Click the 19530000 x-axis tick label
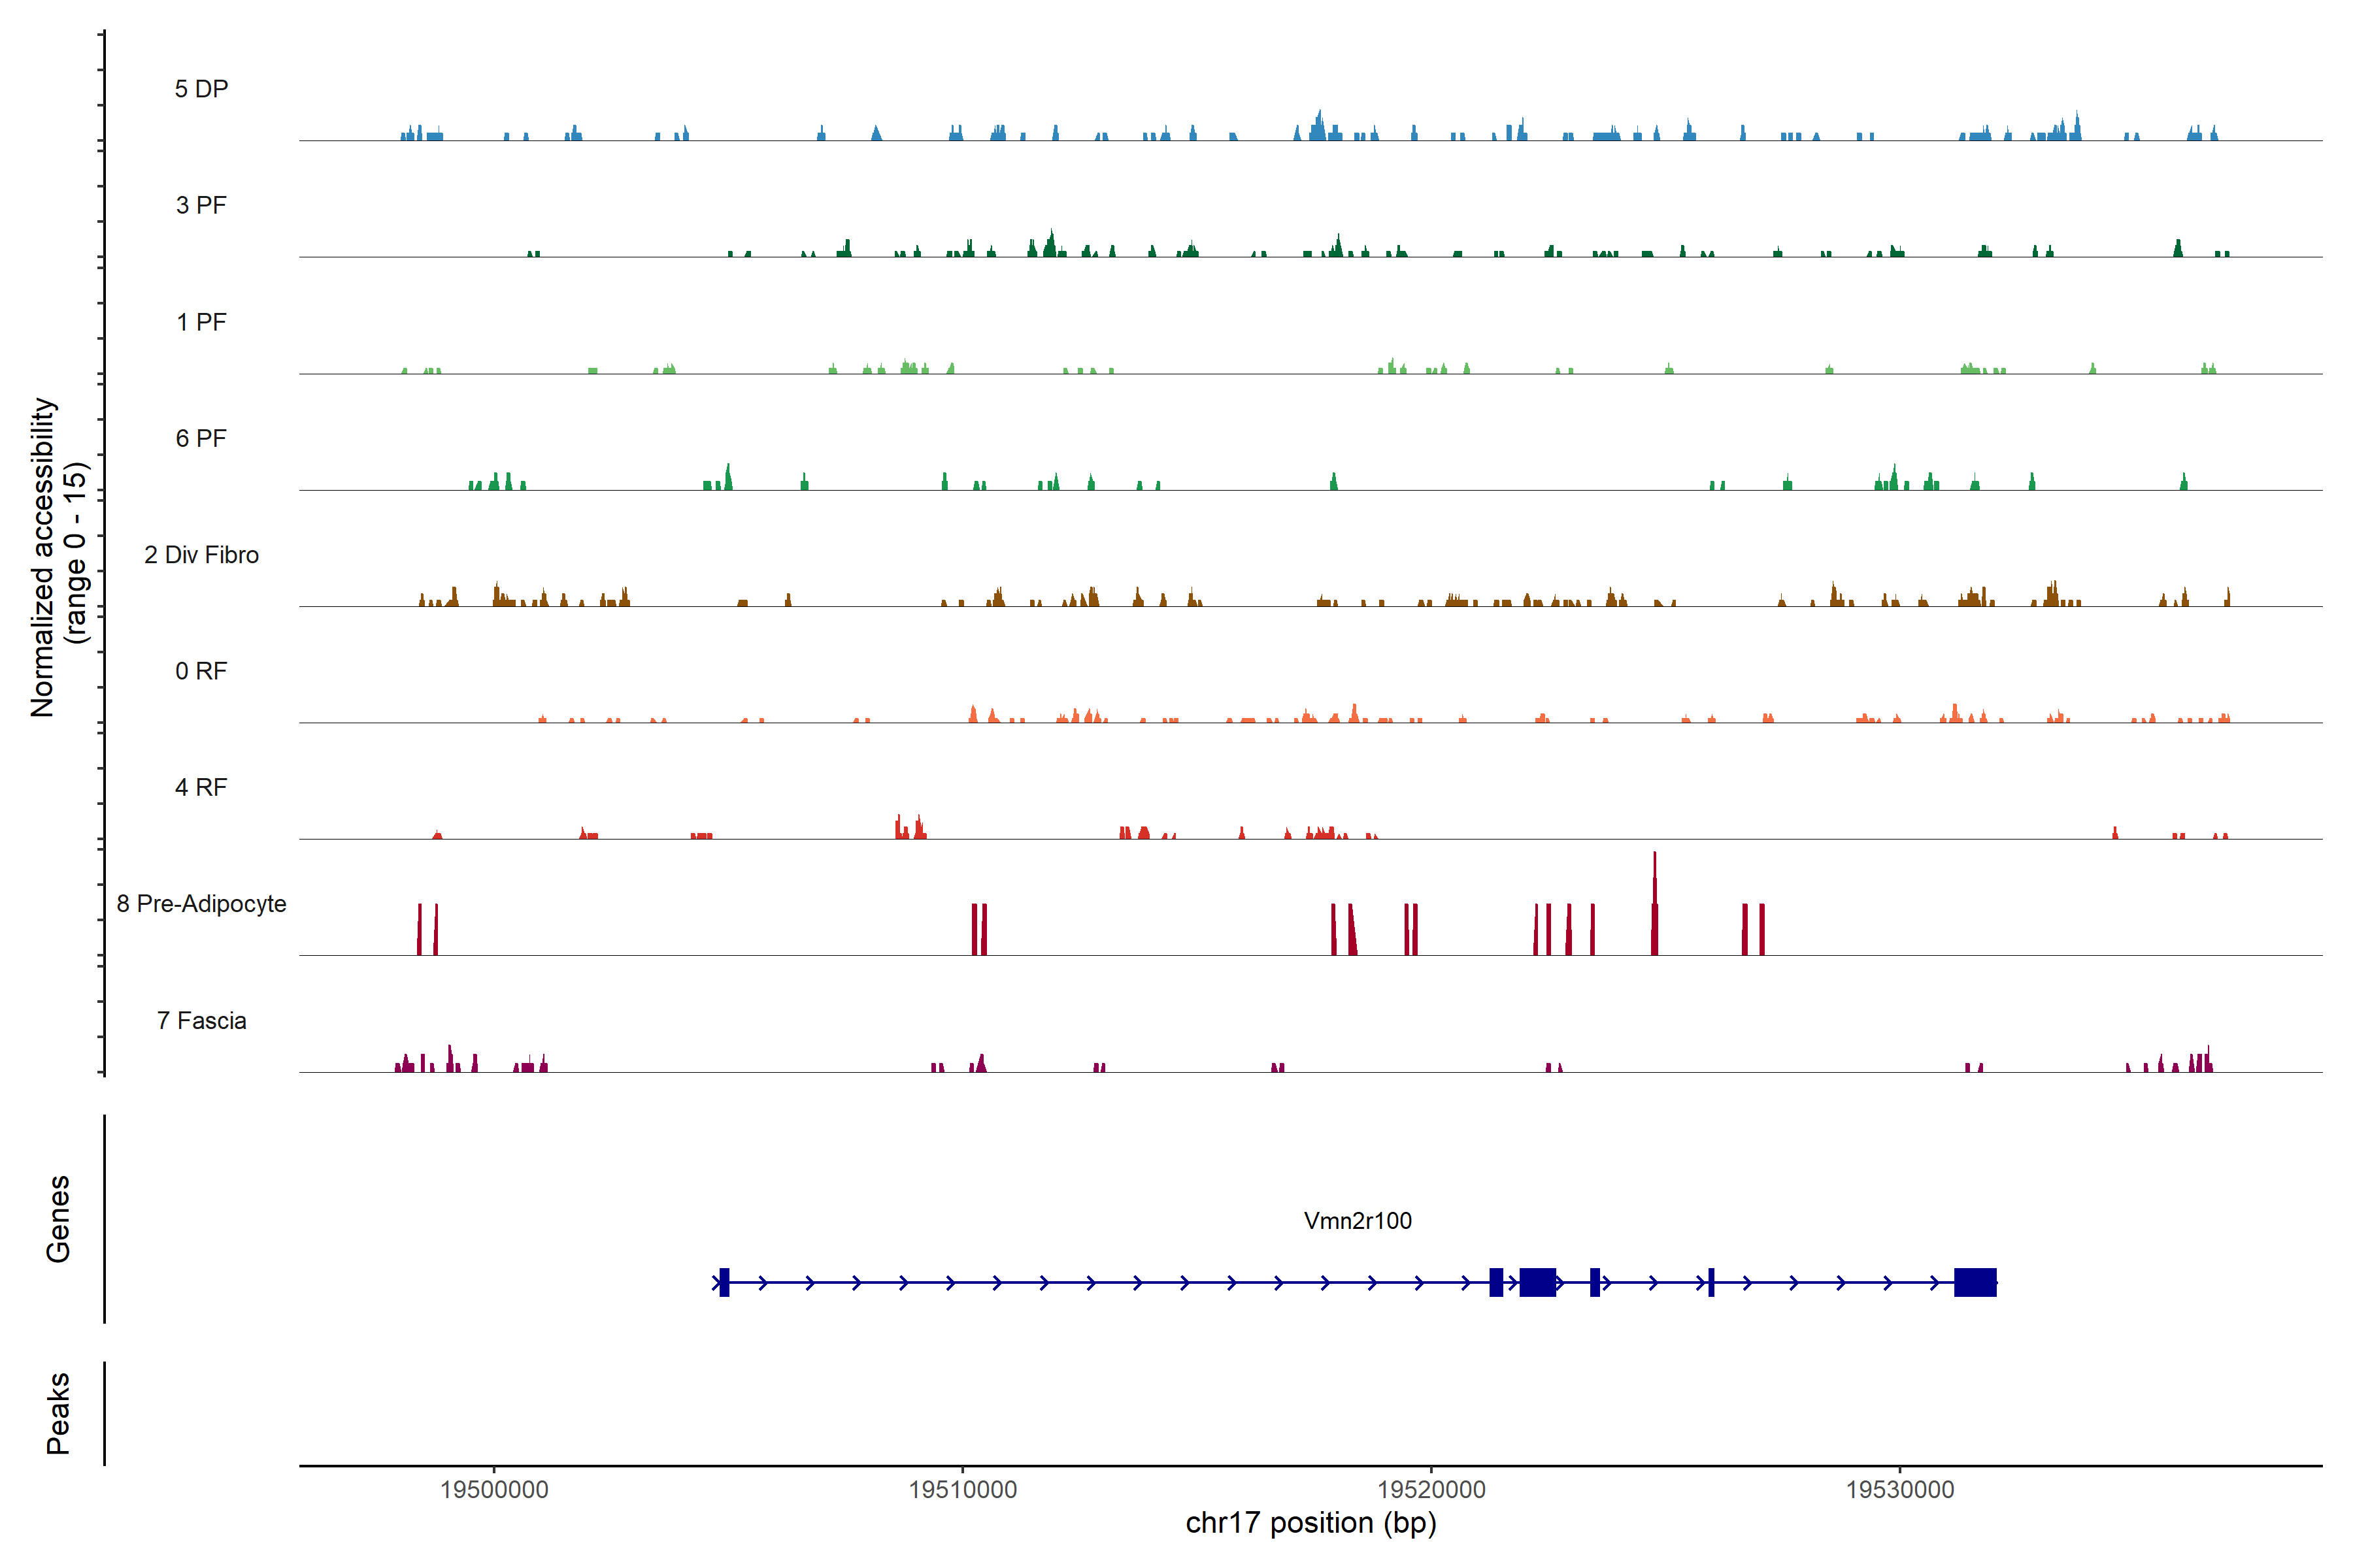 [1900, 1489]
